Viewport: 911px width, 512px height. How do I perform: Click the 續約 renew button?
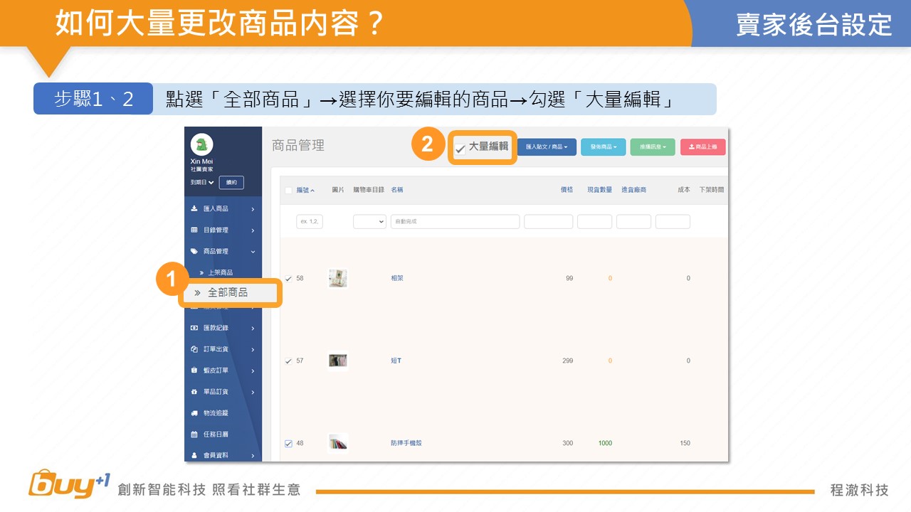pos(231,183)
